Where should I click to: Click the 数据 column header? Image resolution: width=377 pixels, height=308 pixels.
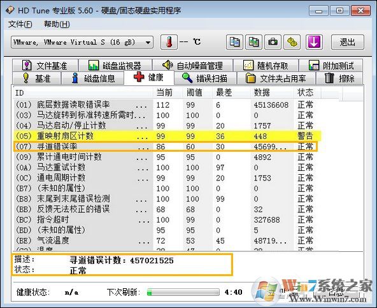(272, 92)
